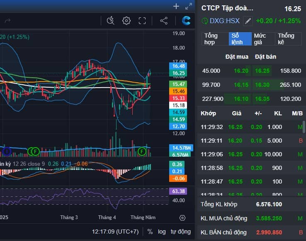Click the blue event marker on volume chart
This screenshot has width=306, height=241.
pyautogui.click(x=7, y=151)
